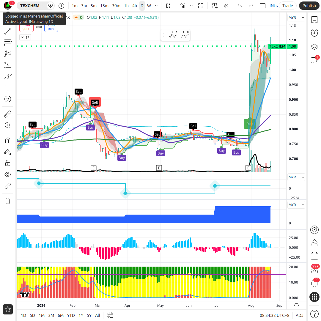Open the candlestick chart type menu
Screen dimensions: 321x321
pos(168,6)
